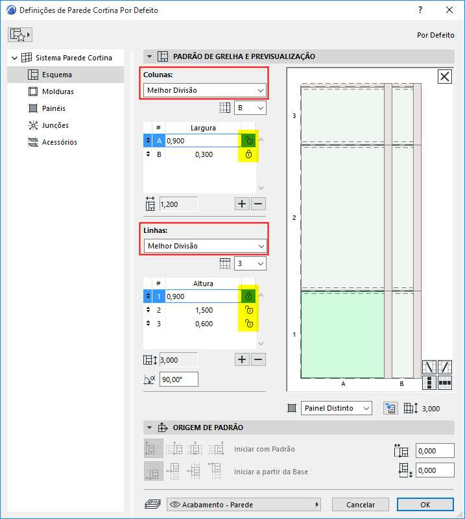This screenshot has width=465, height=519.
Task: Toggle the lock for row 1 height
Action: tap(248, 296)
